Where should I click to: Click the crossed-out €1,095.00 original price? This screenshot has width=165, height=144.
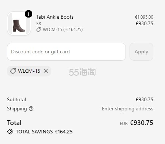click(x=144, y=17)
